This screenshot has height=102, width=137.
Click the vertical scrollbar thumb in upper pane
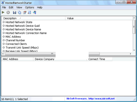click(134, 27)
